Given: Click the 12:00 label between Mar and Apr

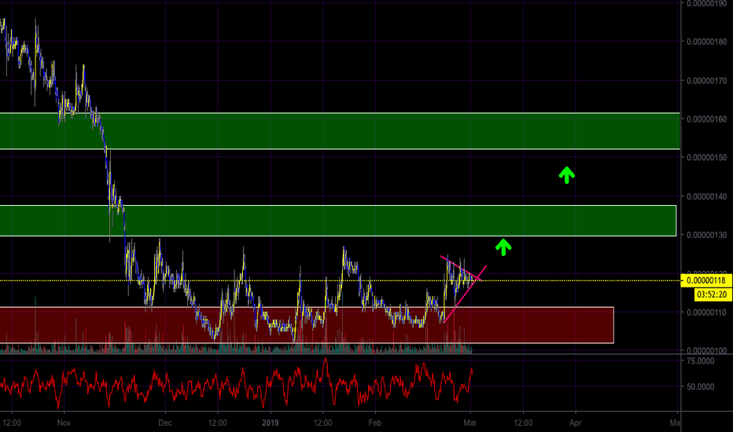Looking at the screenshot, I should 523,423.
